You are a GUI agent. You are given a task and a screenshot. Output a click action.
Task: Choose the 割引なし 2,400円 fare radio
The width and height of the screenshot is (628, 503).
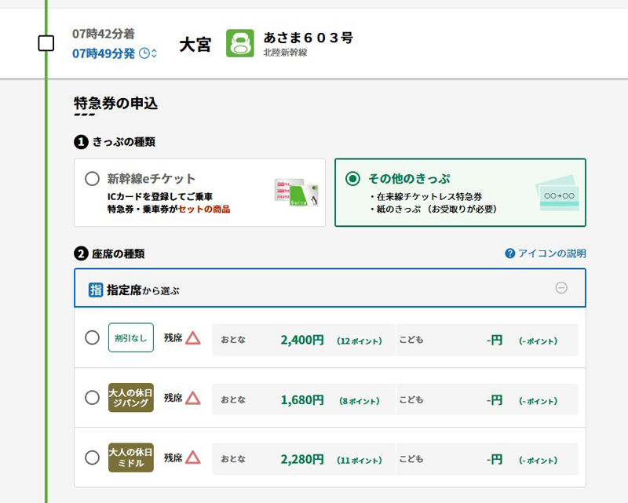92,338
